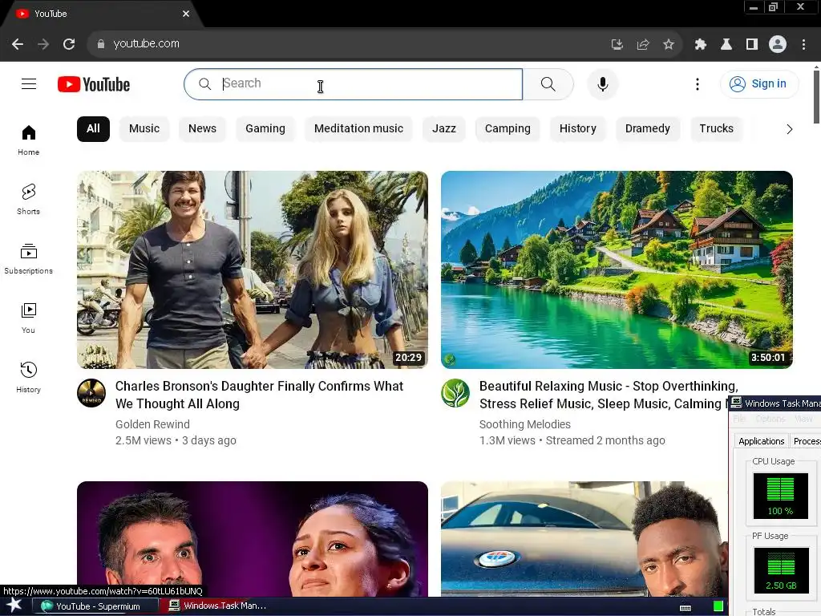The height and width of the screenshot is (616, 821).
Task: Select the Gaming filter chip
Action: 265,129
